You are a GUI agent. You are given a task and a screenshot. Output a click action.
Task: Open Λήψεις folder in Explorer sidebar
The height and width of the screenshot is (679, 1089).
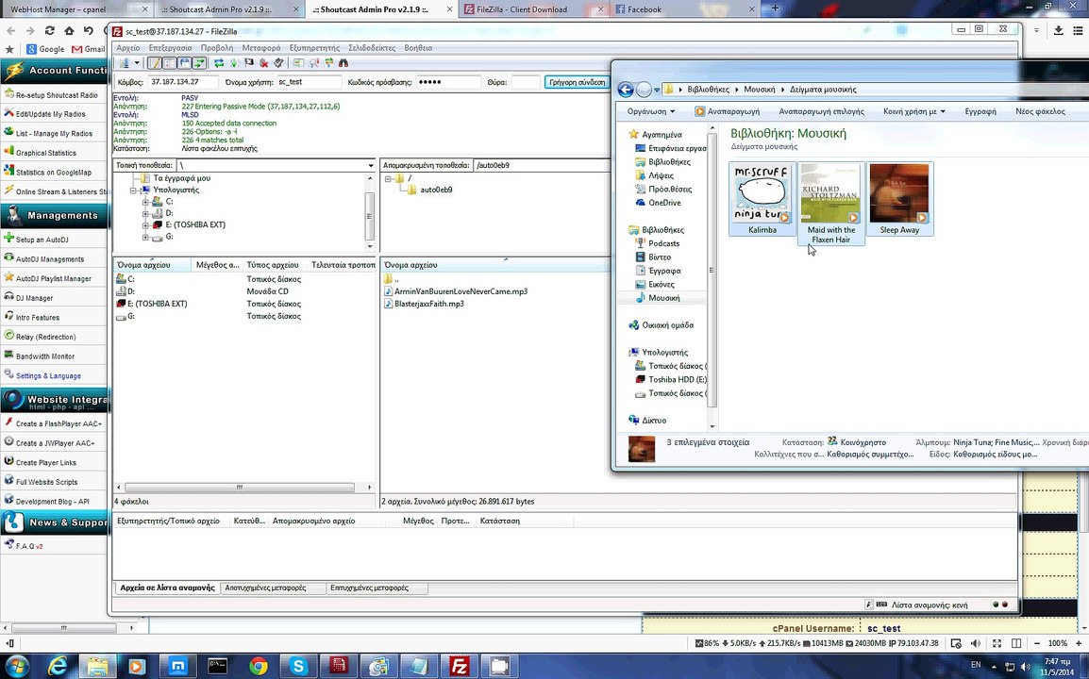(661, 175)
